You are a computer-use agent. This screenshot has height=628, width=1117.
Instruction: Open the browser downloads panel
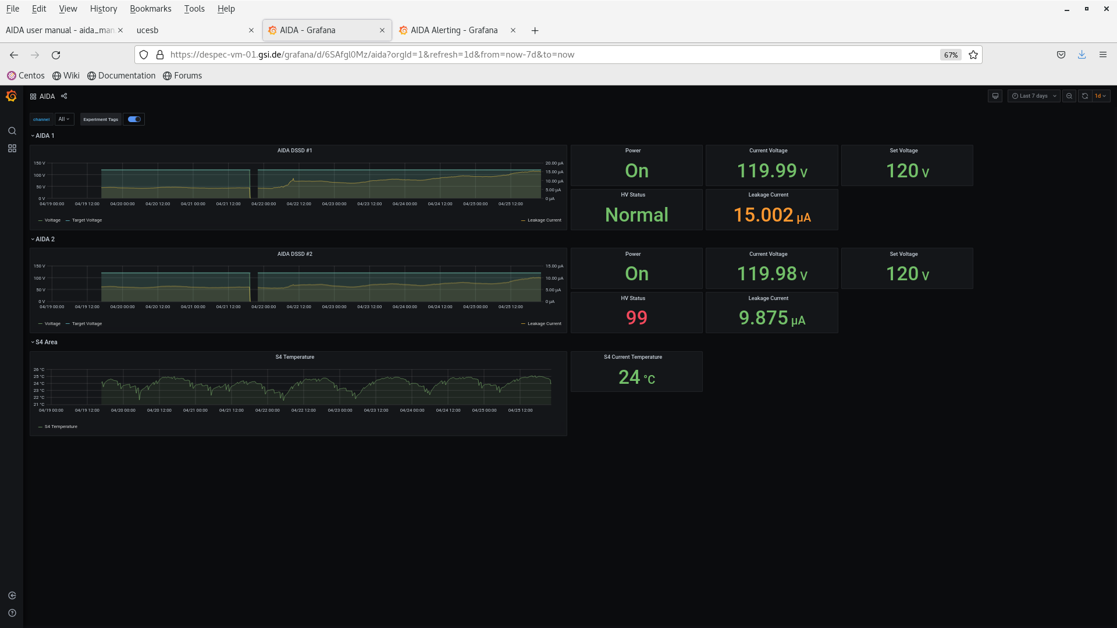point(1082,55)
